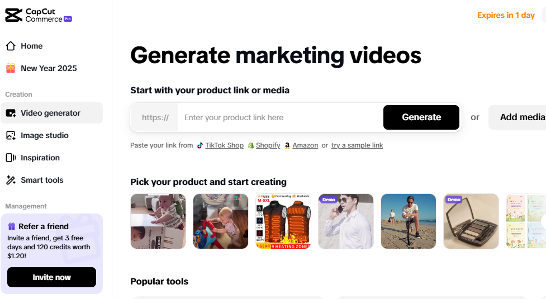Select the beach man product thumbnail
The image size is (546, 299).
click(409, 221)
